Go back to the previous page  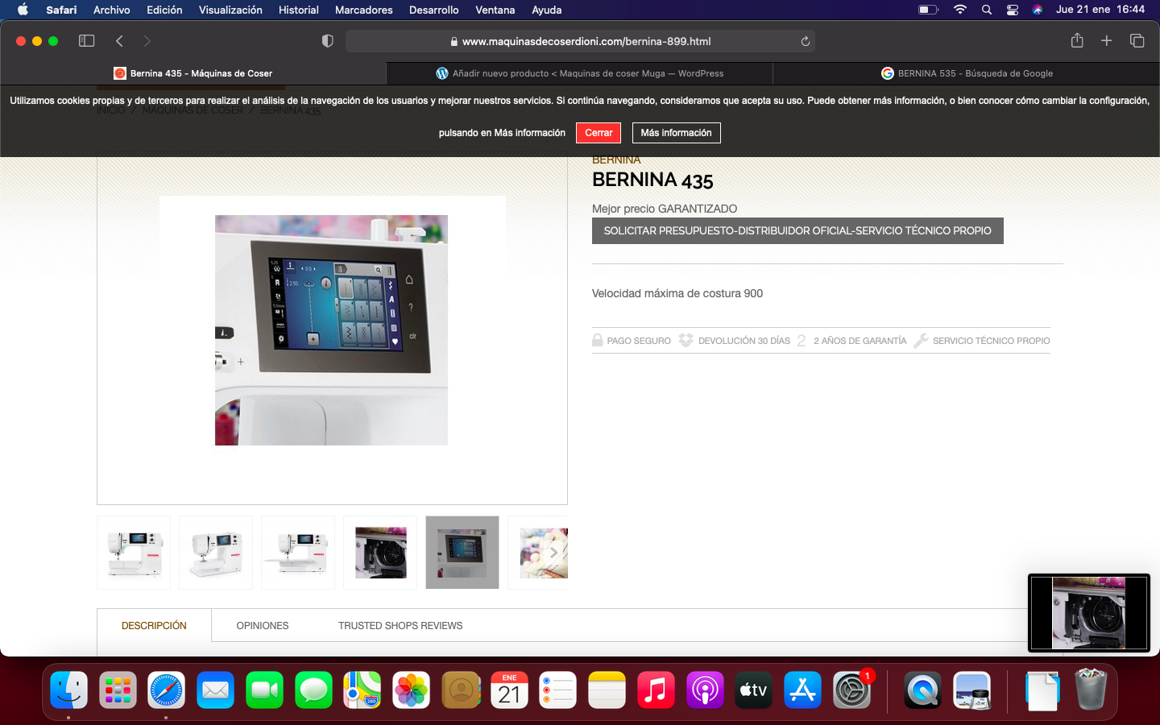119,41
